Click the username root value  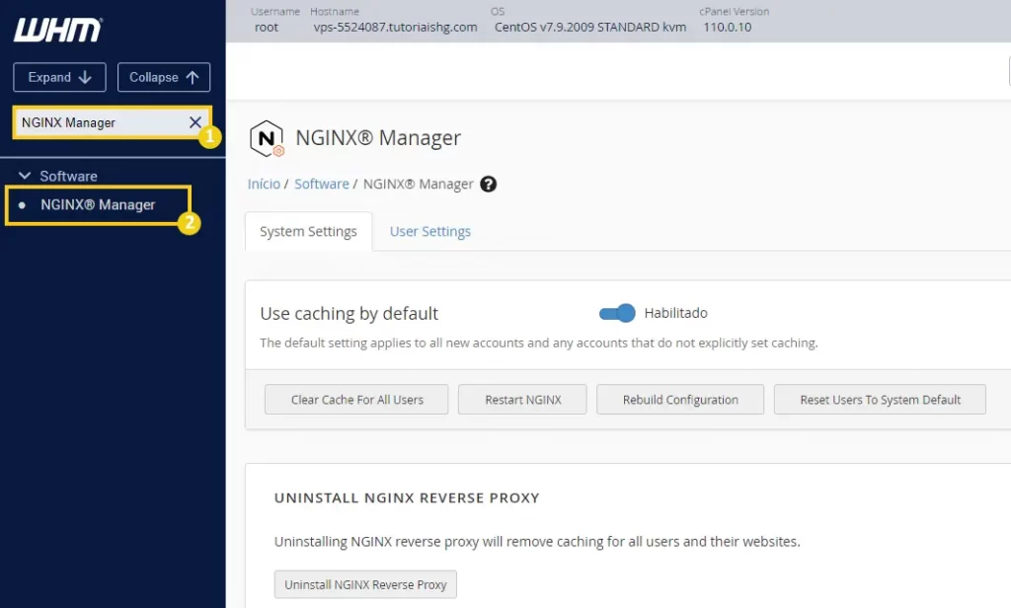267,27
